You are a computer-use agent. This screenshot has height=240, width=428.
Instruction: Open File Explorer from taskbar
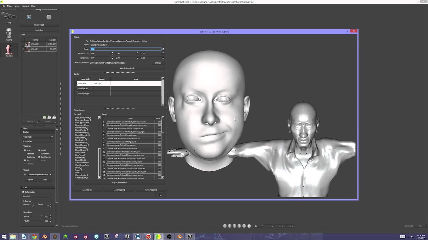[13, 237]
